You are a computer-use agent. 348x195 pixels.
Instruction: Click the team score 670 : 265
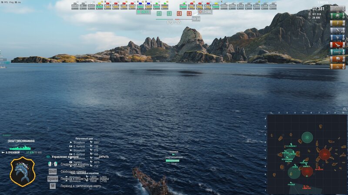point(174,23)
